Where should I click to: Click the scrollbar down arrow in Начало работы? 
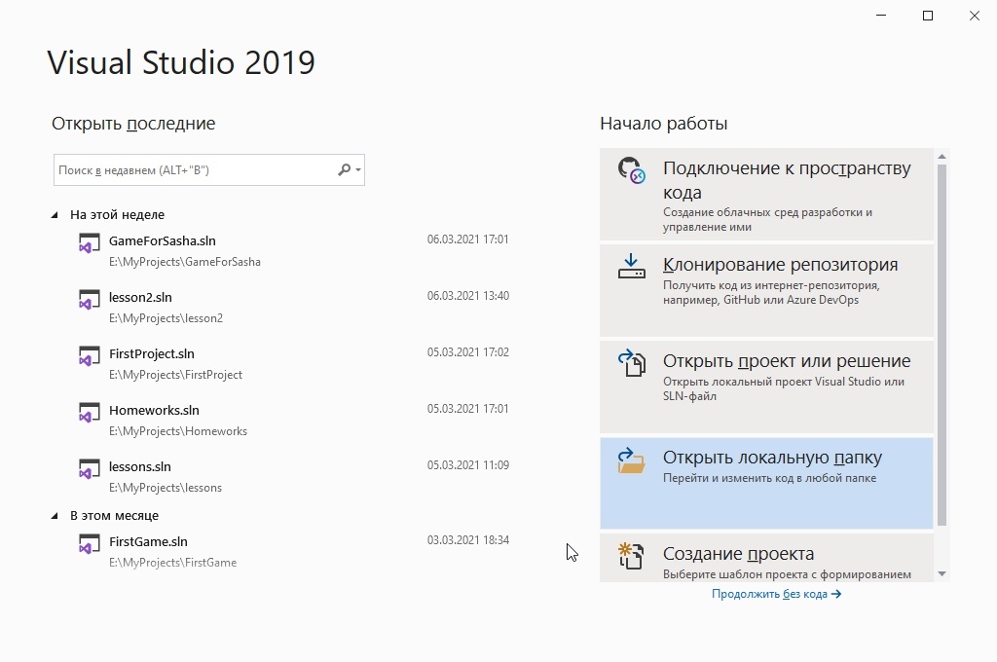click(x=942, y=574)
